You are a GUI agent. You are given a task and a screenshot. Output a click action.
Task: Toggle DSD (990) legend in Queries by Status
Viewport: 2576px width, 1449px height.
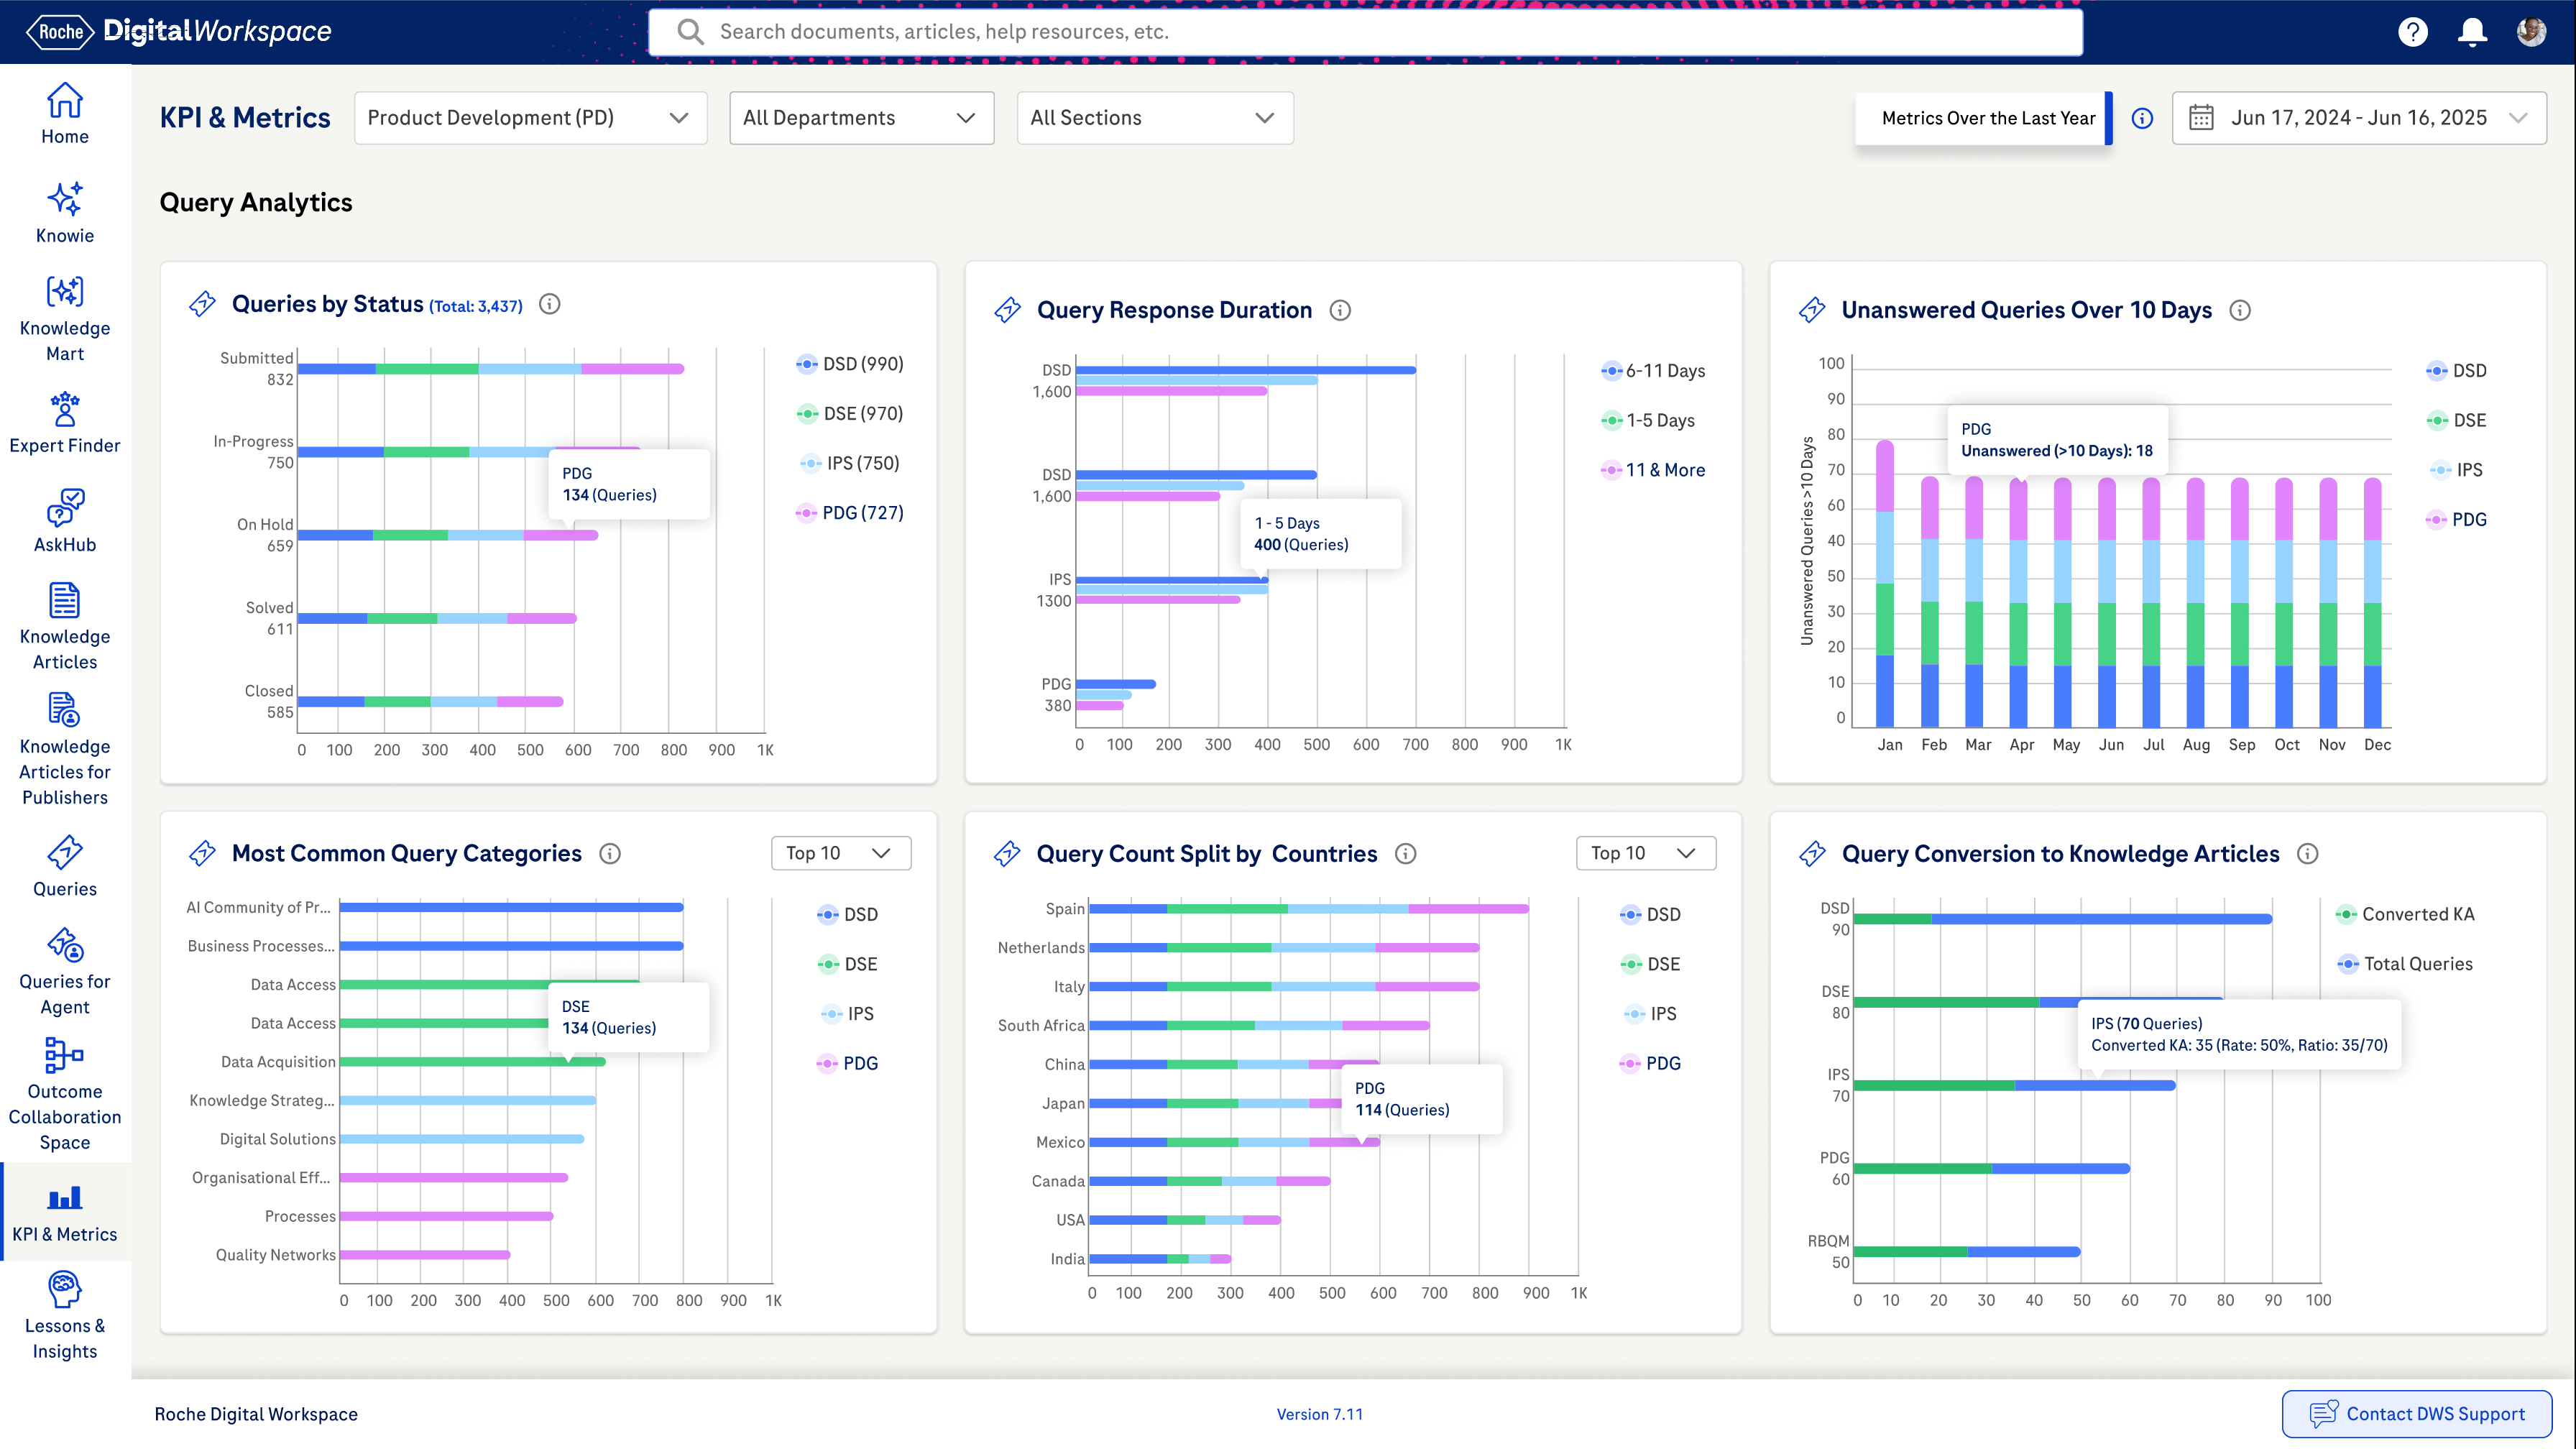(x=850, y=364)
